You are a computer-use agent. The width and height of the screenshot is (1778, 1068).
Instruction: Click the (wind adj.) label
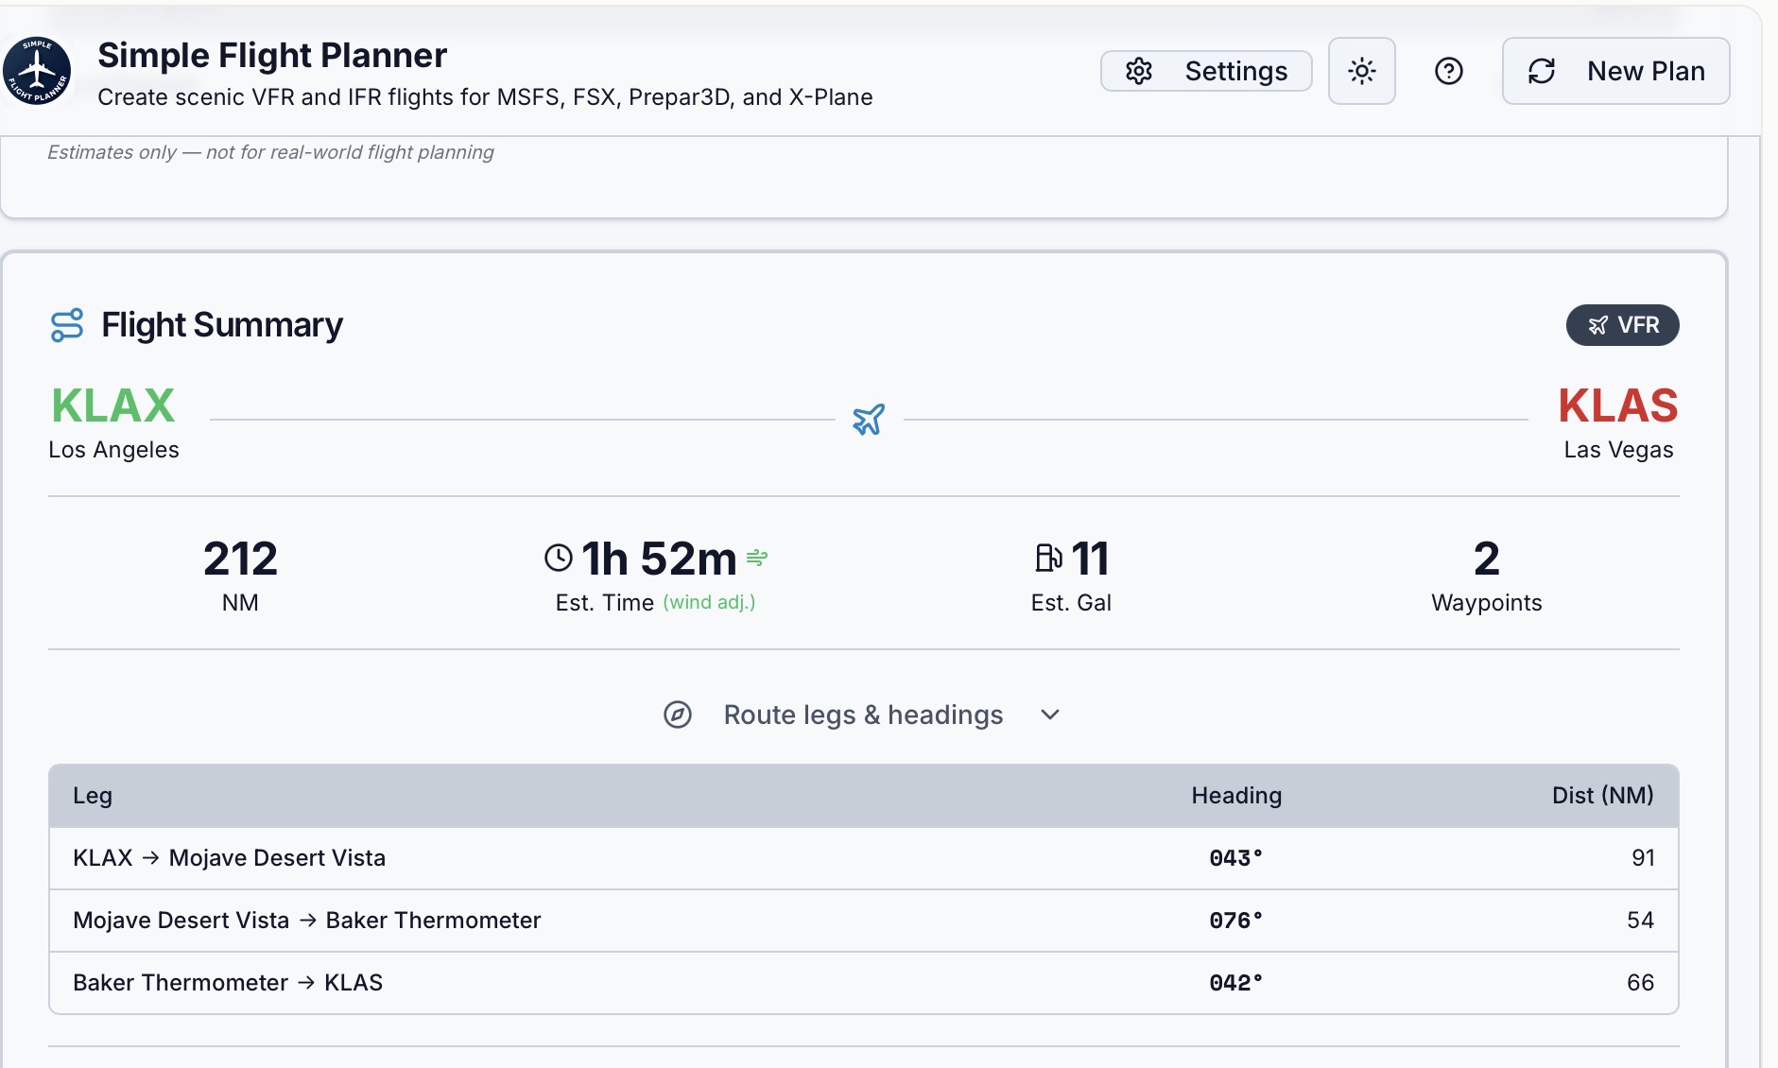tap(709, 603)
